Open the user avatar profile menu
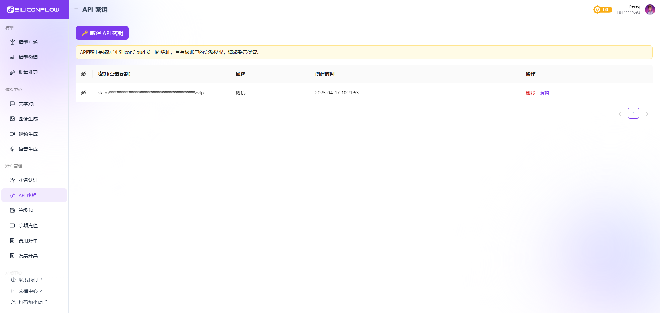The height and width of the screenshot is (313, 660). coord(649,10)
